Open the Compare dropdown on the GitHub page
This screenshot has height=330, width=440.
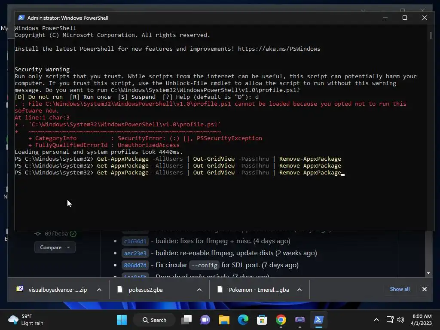pyautogui.click(x=55, y=247)
